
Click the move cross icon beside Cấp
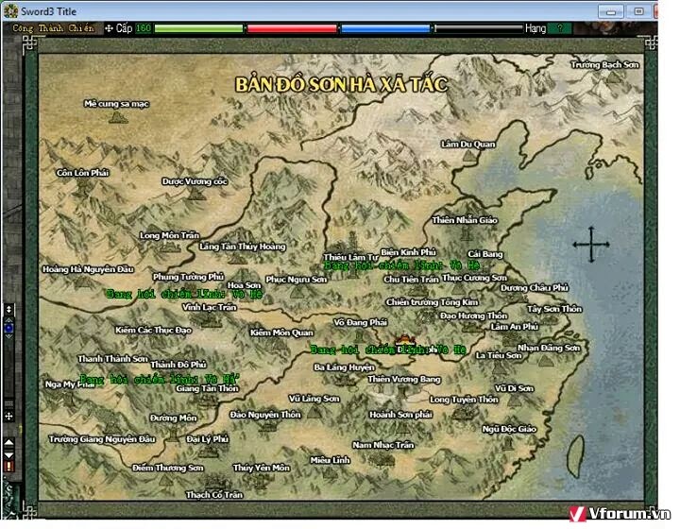[x=109, y=28]
